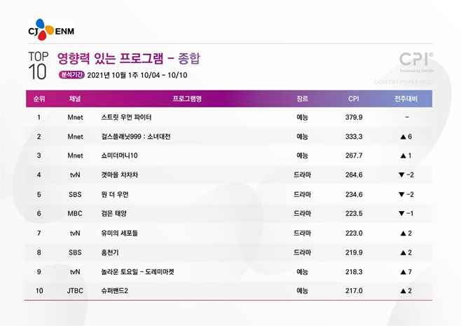Click the 순위 column header
The height and width of the screenshot is (326, 461).
pos(39,99)
